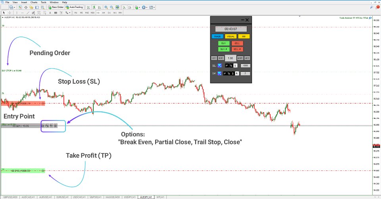This screenshot has width=381, height=199.
Task: Switch to the XAUUSD,M30 chart tab
Action: (x=112, y=197)
